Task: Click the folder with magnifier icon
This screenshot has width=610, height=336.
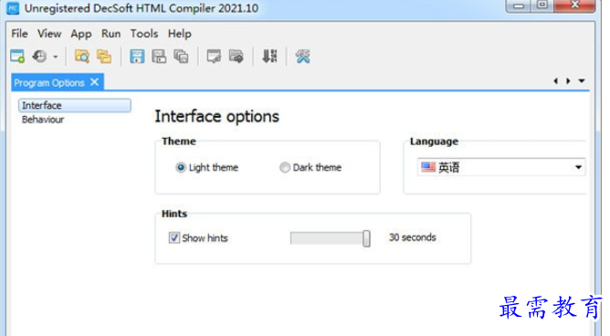Action: tap(82, 57)
